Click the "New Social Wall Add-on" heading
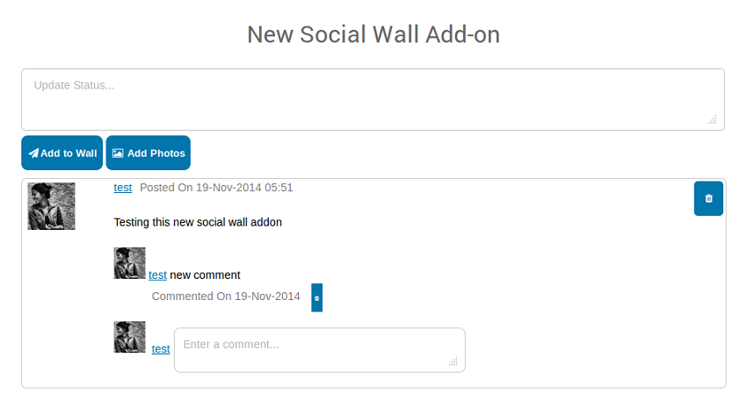Screen dimensions: 747x393 pyautogui.click(x=373, y=34)
